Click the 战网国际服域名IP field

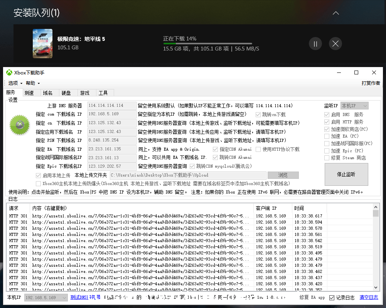tap(112, 158)
